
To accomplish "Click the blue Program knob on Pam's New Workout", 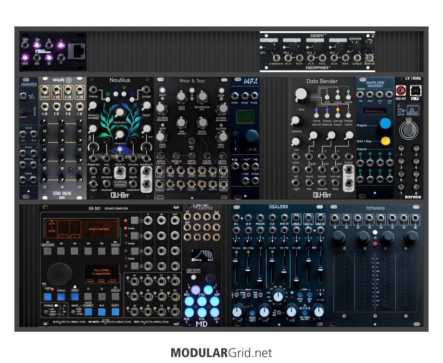I will [x=384, y=124].
